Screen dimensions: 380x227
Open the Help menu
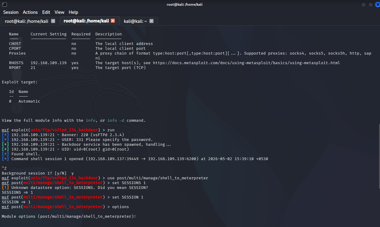click(x=73, y=12)
